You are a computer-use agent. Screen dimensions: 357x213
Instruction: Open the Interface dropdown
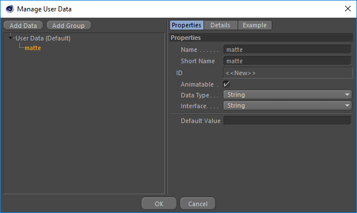(x=288, y=105)
